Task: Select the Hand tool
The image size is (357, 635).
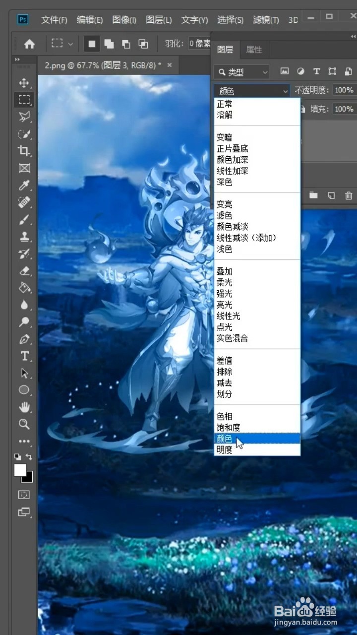Action: click(x=24, y=407)
